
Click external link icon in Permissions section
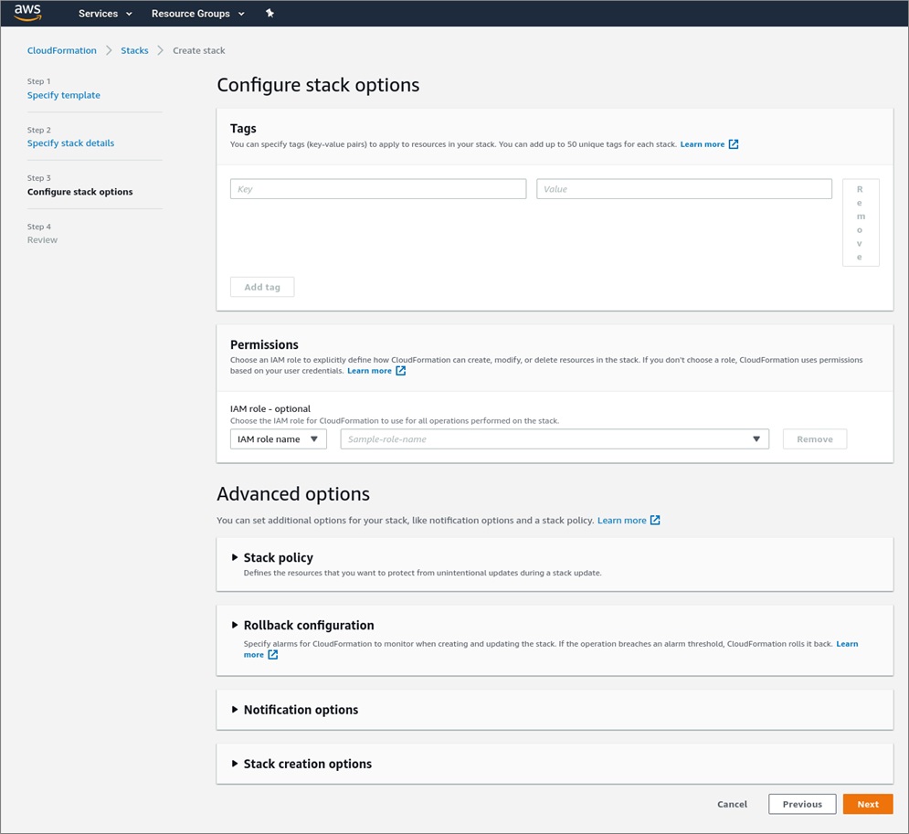tap(400, 371)
